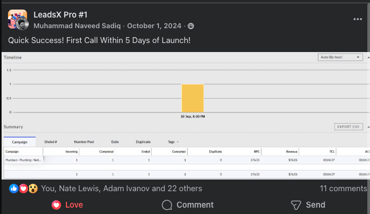Click the author's small profile picture
This screenshot has width=370, height=214.
pyautogui.click(x=23, y=25)
